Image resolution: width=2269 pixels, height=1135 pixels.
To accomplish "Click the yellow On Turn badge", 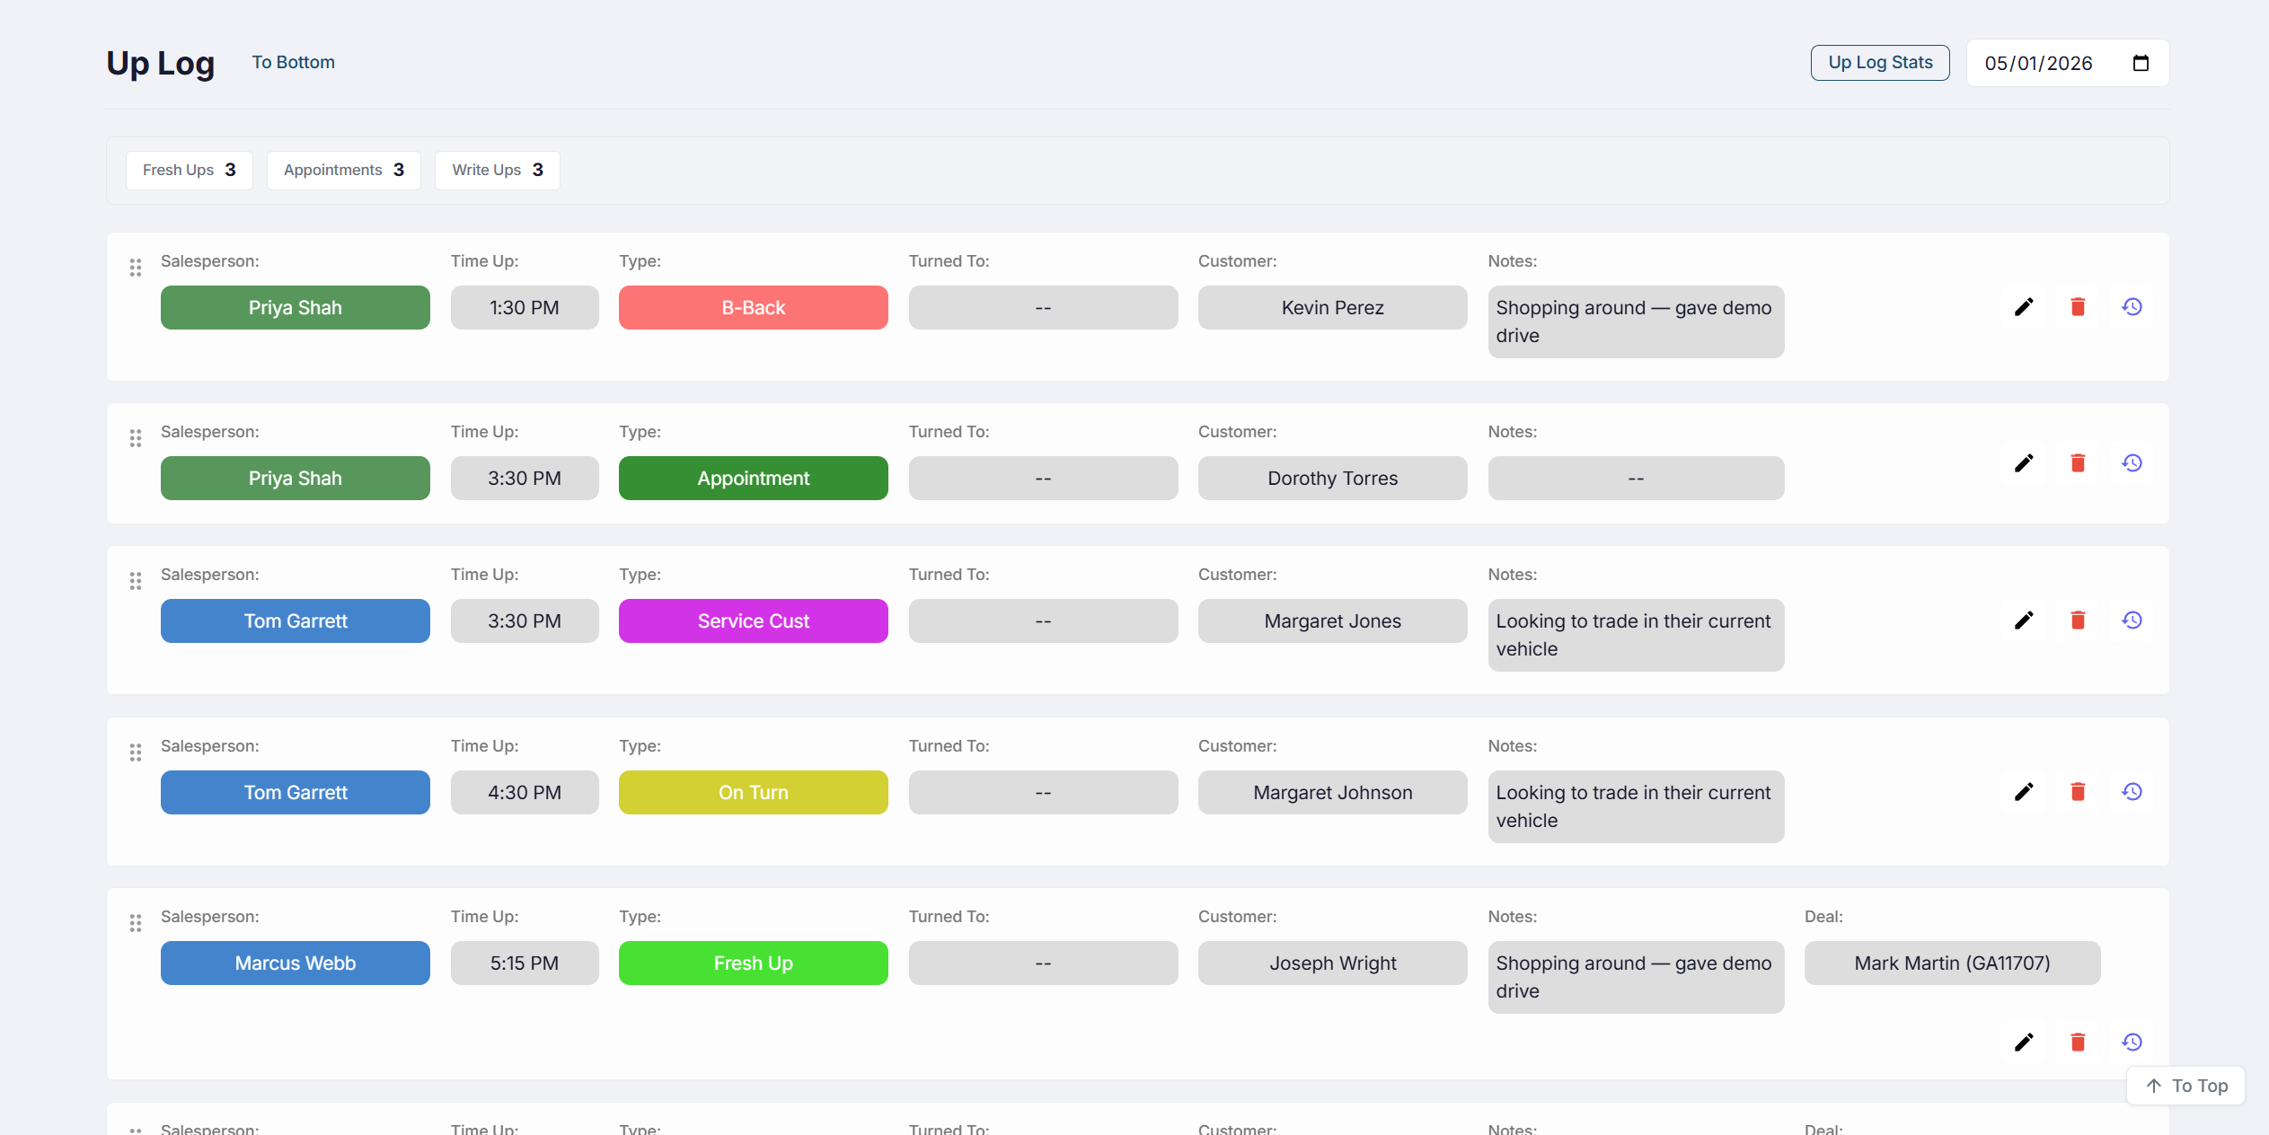I will (x=754, y=793).
